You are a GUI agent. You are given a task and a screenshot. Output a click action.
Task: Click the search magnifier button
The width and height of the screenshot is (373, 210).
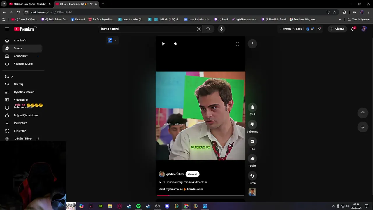pyautogui.click(x=208, y=29)
